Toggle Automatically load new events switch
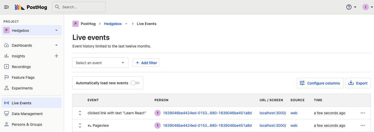The height and width of the screenshot is (132, 374). coord(135,83)
